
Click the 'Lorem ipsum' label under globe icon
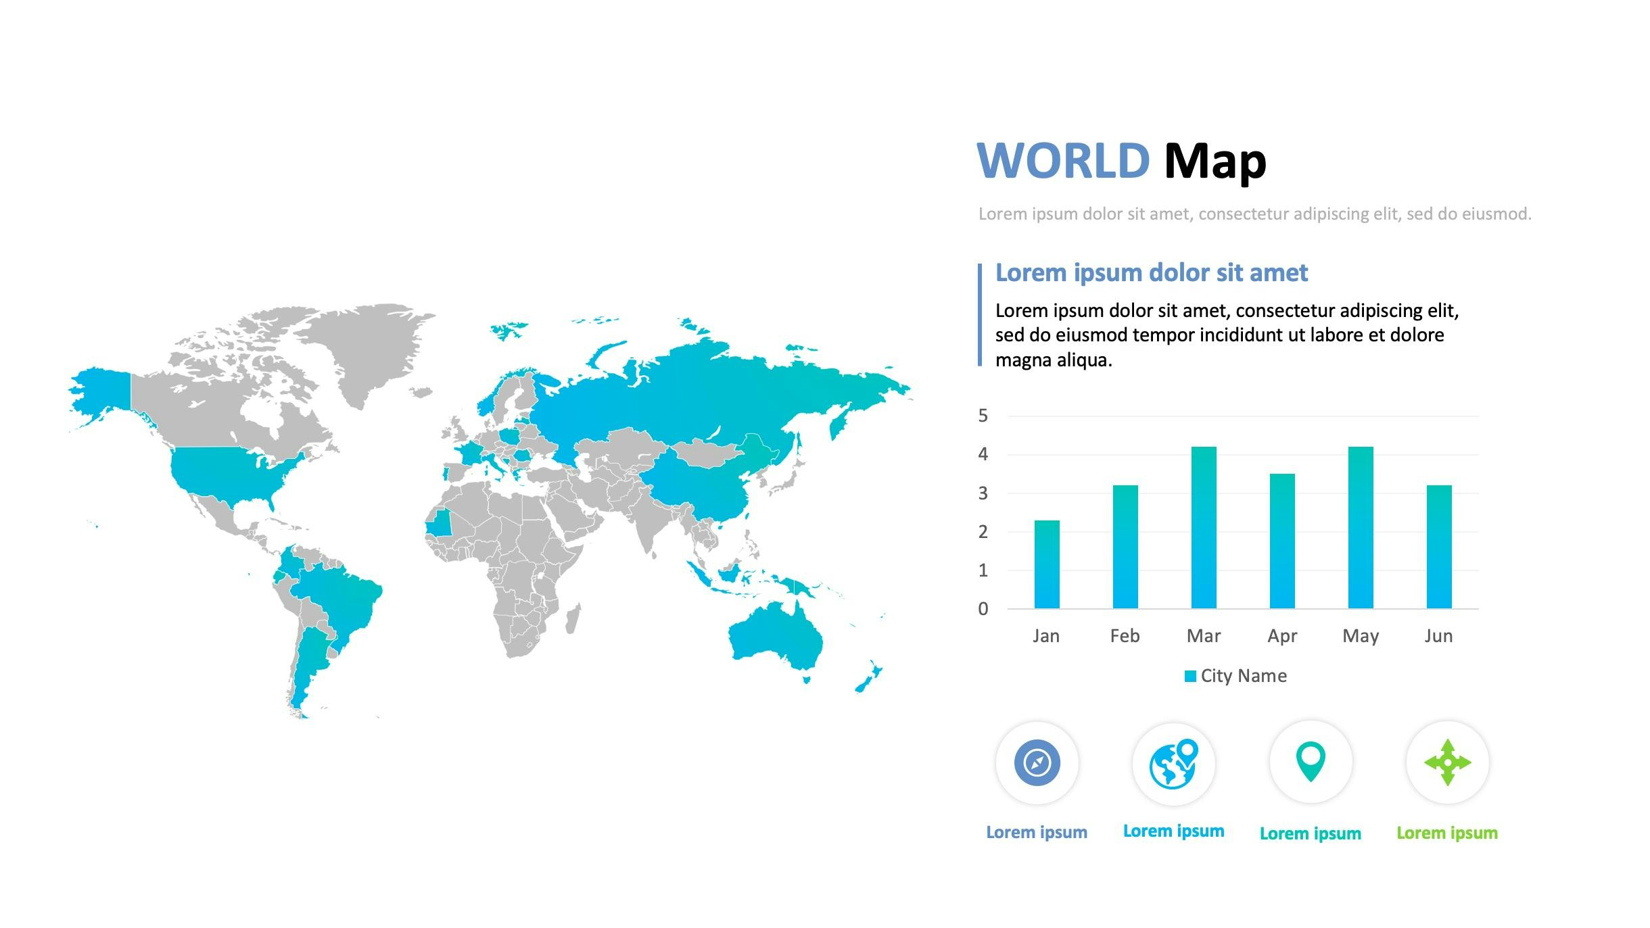[x=1173, y=831]
